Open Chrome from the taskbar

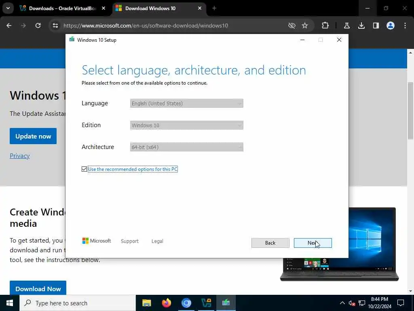(x=186, y=303)
